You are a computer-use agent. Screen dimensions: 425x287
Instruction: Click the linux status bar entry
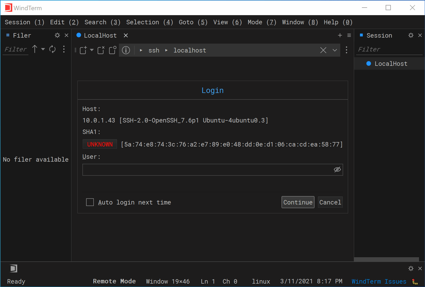coord(261,282)
